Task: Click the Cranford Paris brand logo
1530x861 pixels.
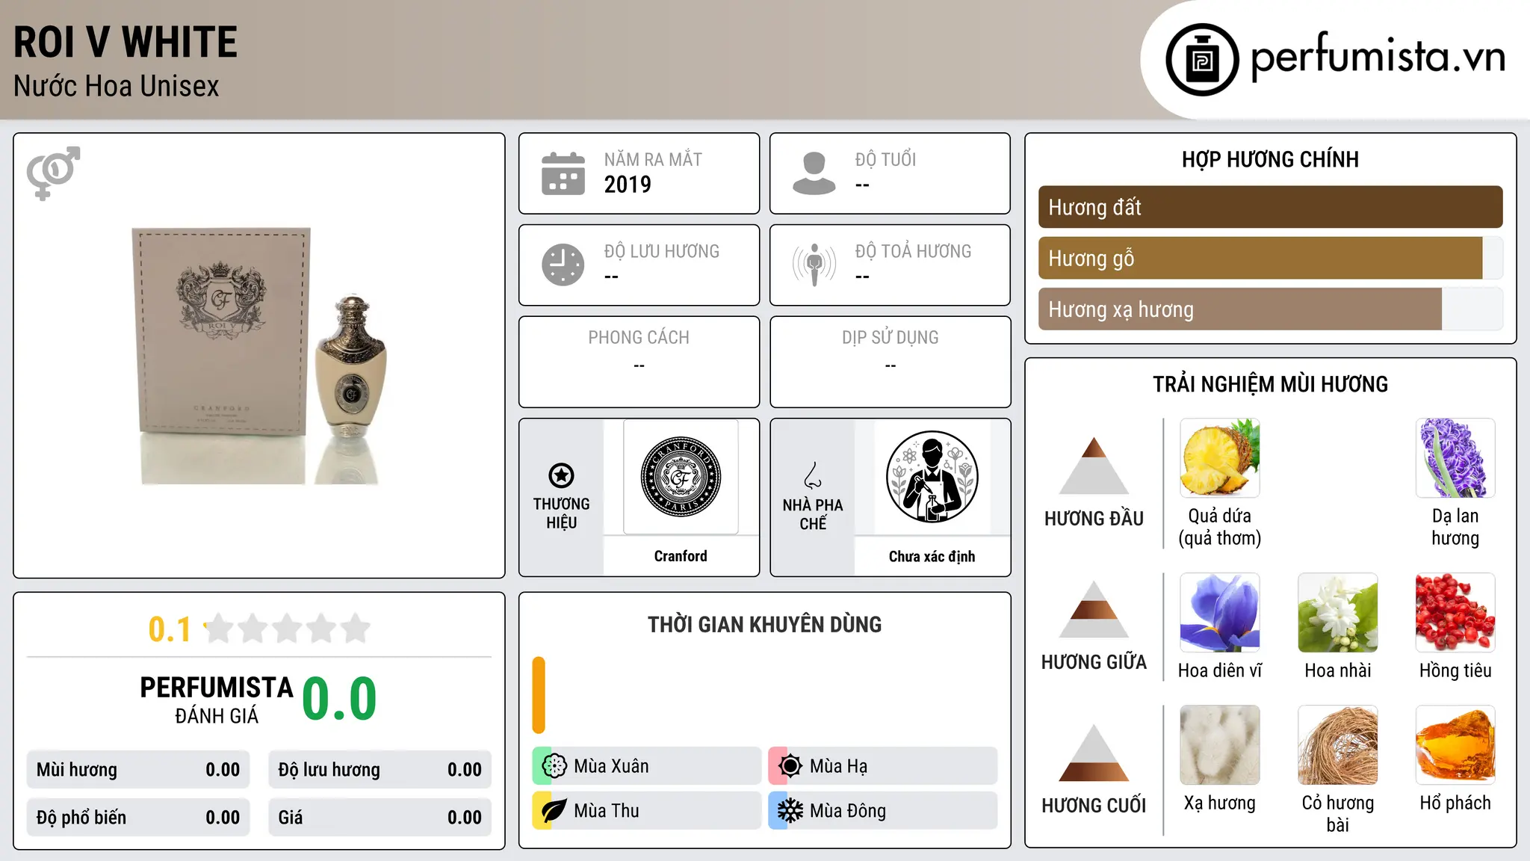Action: coord(681,477)
